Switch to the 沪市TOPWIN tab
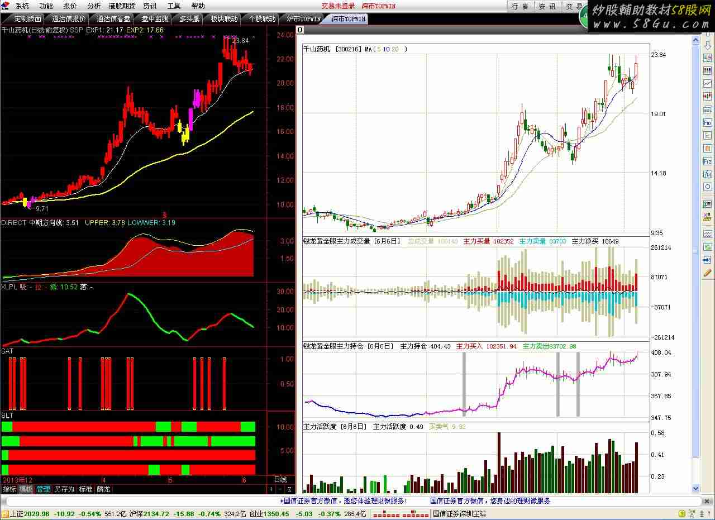 pyautogui.click(x=304, y=18)
